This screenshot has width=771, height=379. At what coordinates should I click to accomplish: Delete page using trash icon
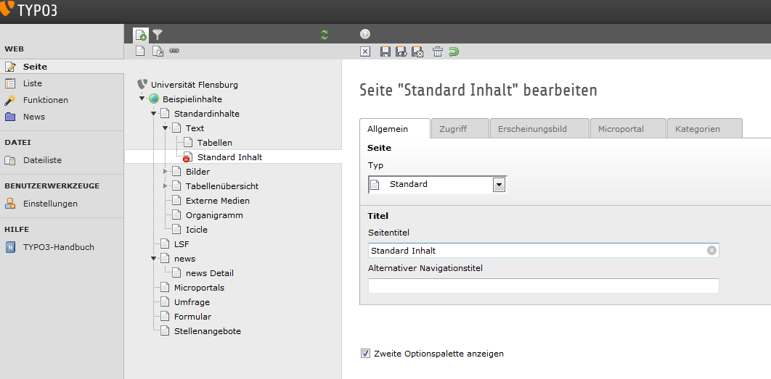tap(438, 51)
